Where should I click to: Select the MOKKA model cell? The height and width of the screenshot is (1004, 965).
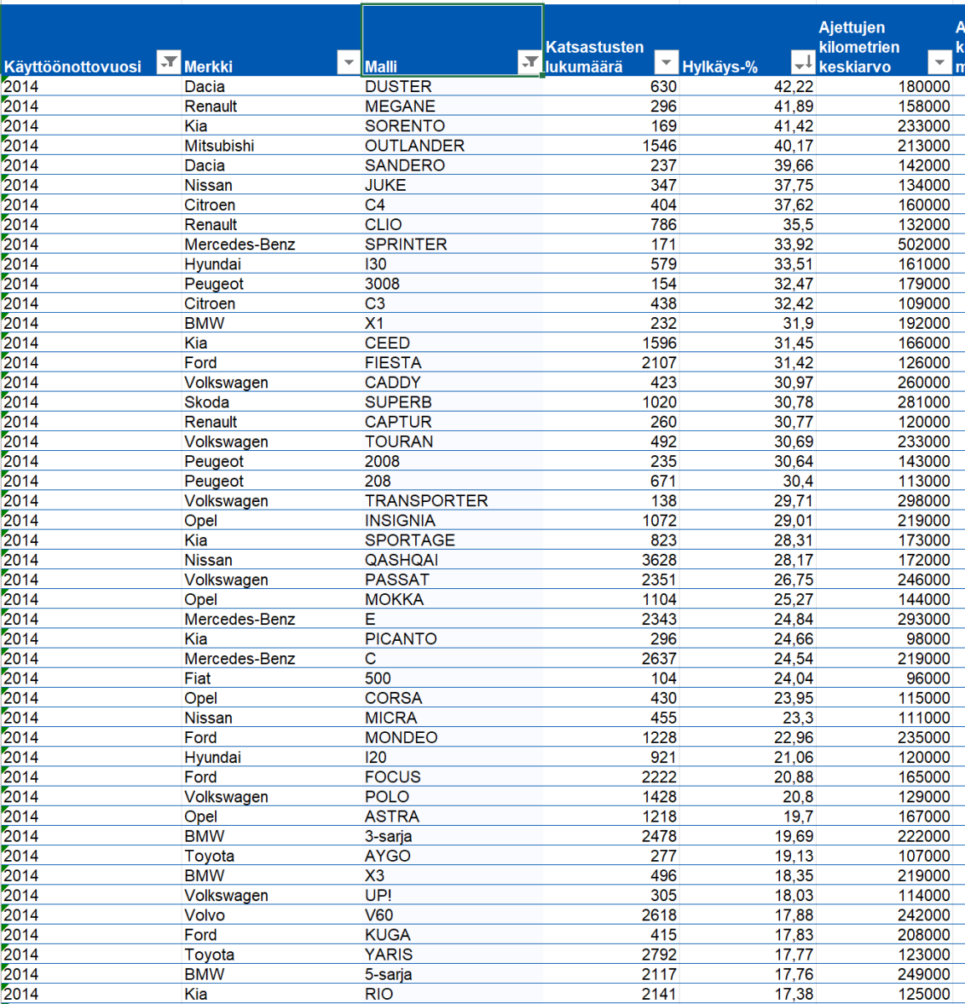pyautogui.click(x=452, y=600)
